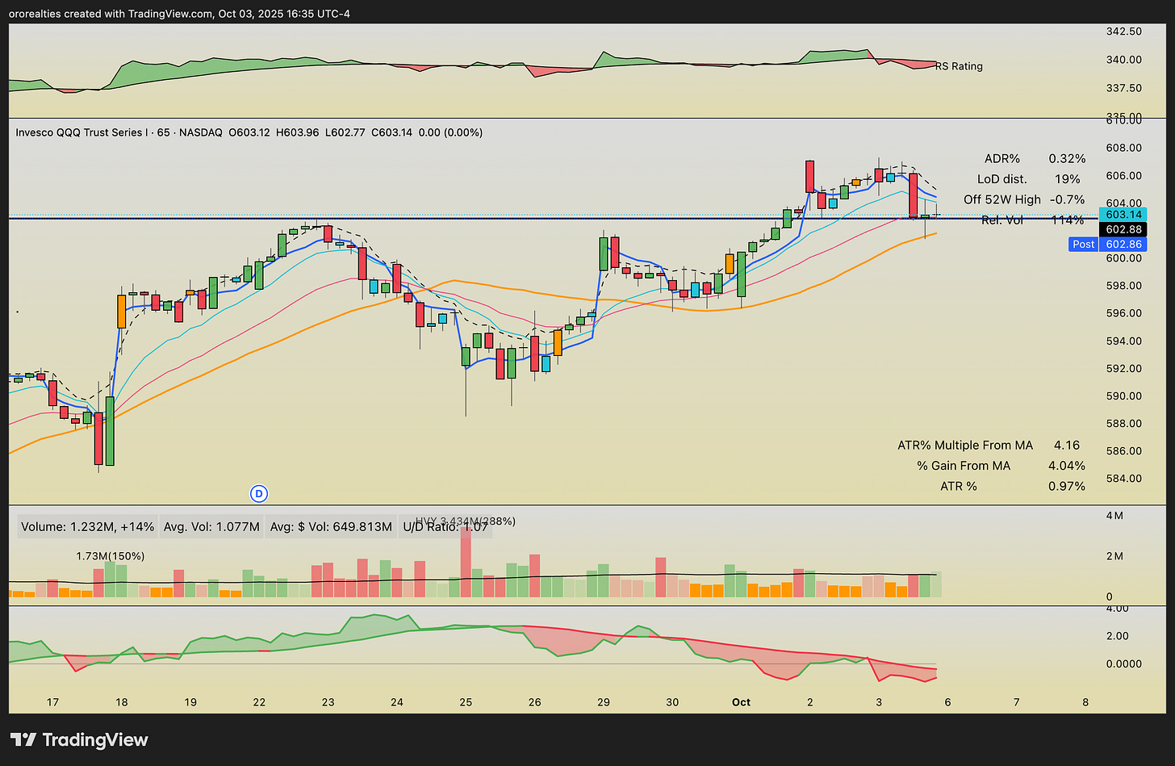Click the Oct month label on time axis

pyautogui.click(x=741, y=702)
